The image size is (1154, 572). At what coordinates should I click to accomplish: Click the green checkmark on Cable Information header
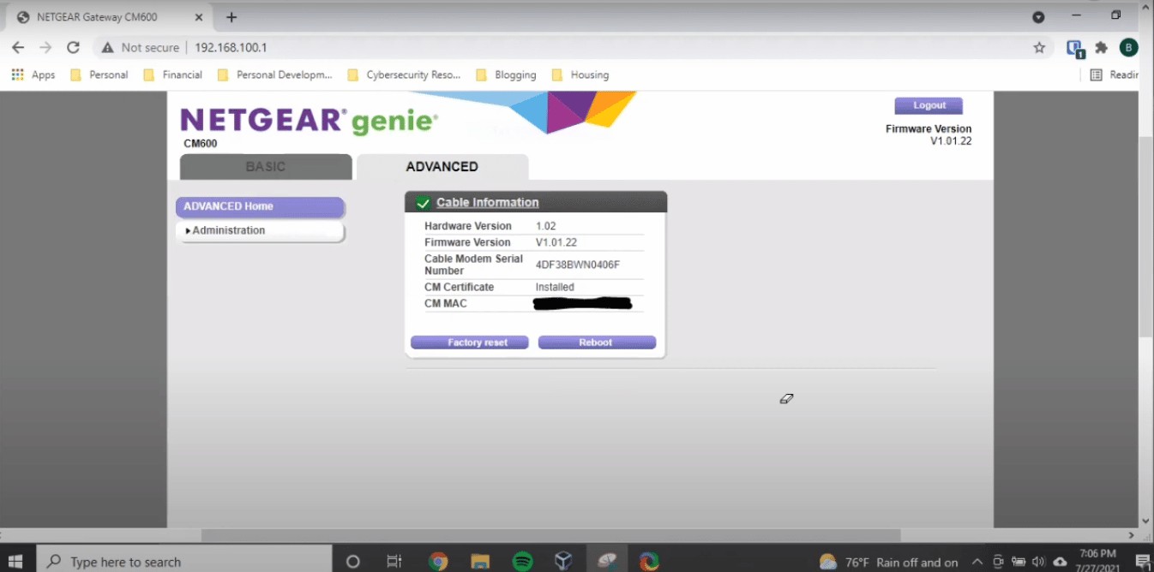point(423,203)
